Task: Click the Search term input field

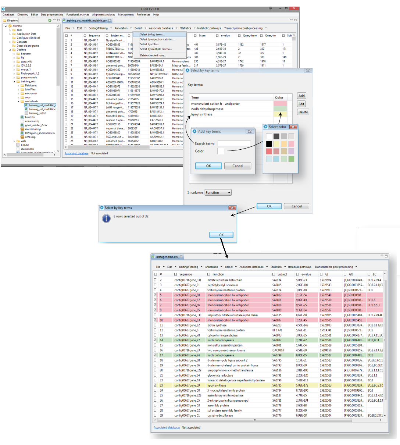Action: pos(234,143)
